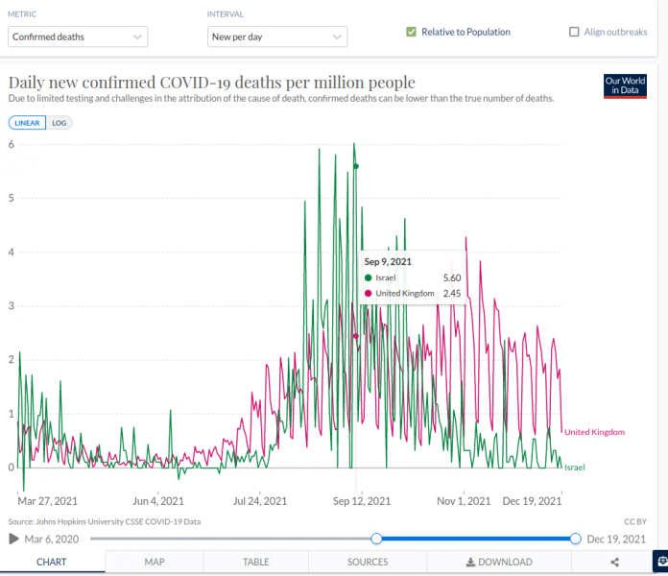This screenshot has width=668, height=576.
Task: Click the timeline start slider handle
Action: [377, 539]
